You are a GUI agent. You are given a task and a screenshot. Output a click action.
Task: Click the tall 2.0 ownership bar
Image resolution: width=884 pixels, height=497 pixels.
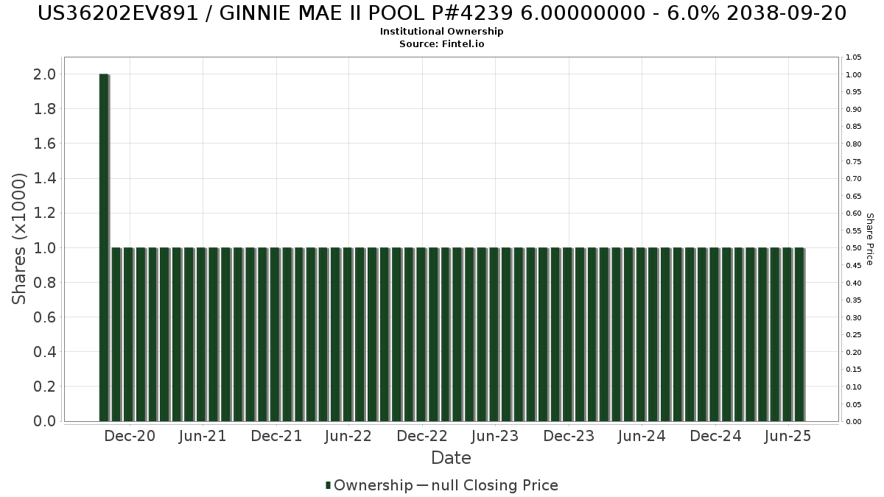click(104, 247)
